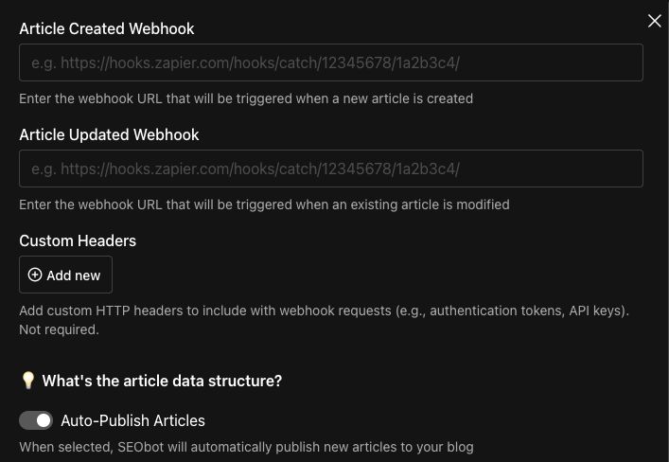The height and width of the screenshot is (462, 669).
Task: Click the "Add new" text label
Action: click(x=74, y=275)
